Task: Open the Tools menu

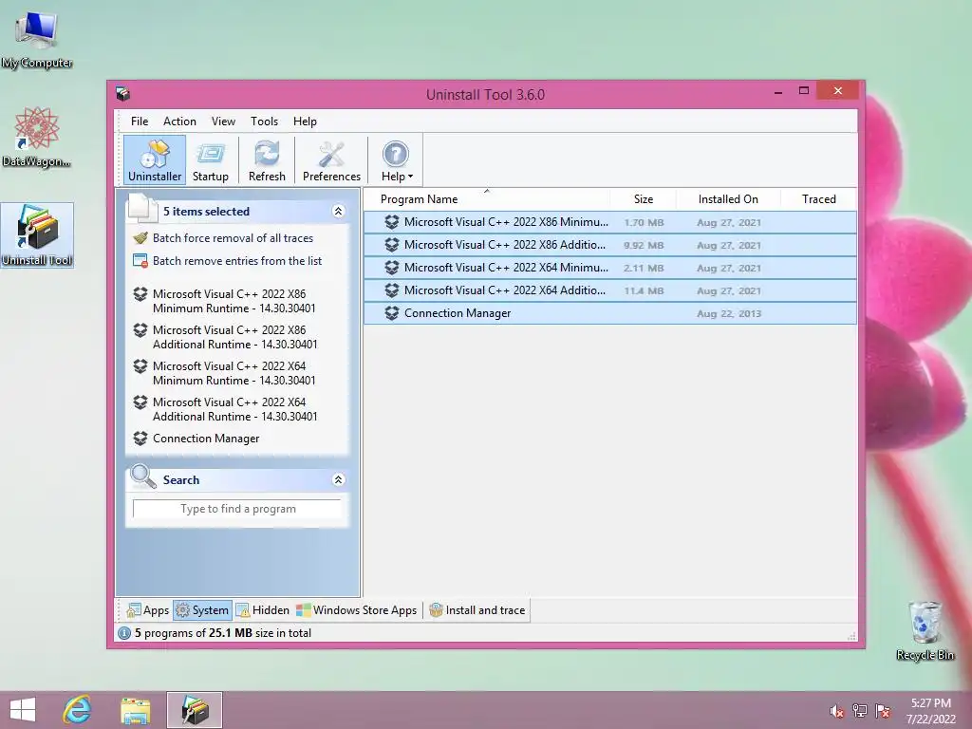Action: click(x=264, y=121)
